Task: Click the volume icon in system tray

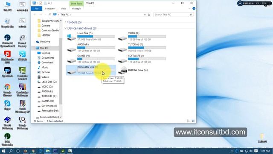Action: point(251,151)
